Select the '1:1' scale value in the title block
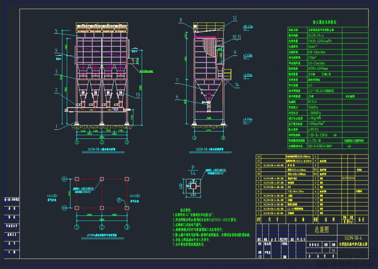Viewport: 378px width, 269px height. (x=334, y=250)
